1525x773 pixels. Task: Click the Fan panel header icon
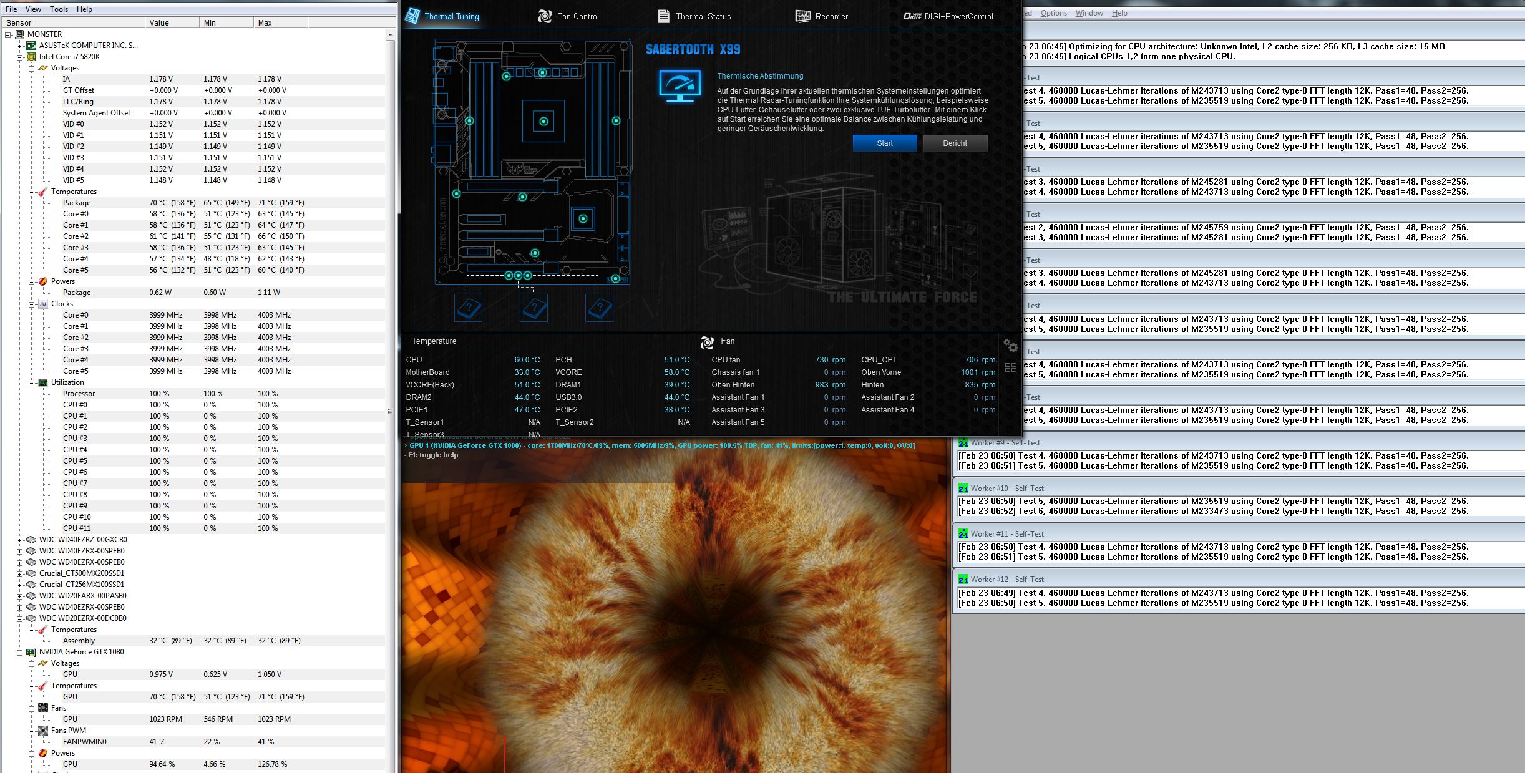click(x=707, y=342)
